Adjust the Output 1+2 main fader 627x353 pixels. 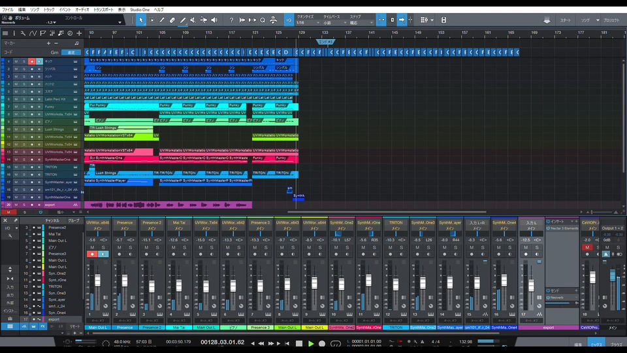click(613, 275)
